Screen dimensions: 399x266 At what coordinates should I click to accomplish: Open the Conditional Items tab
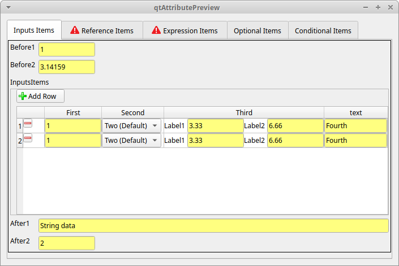tap(323, 30)
